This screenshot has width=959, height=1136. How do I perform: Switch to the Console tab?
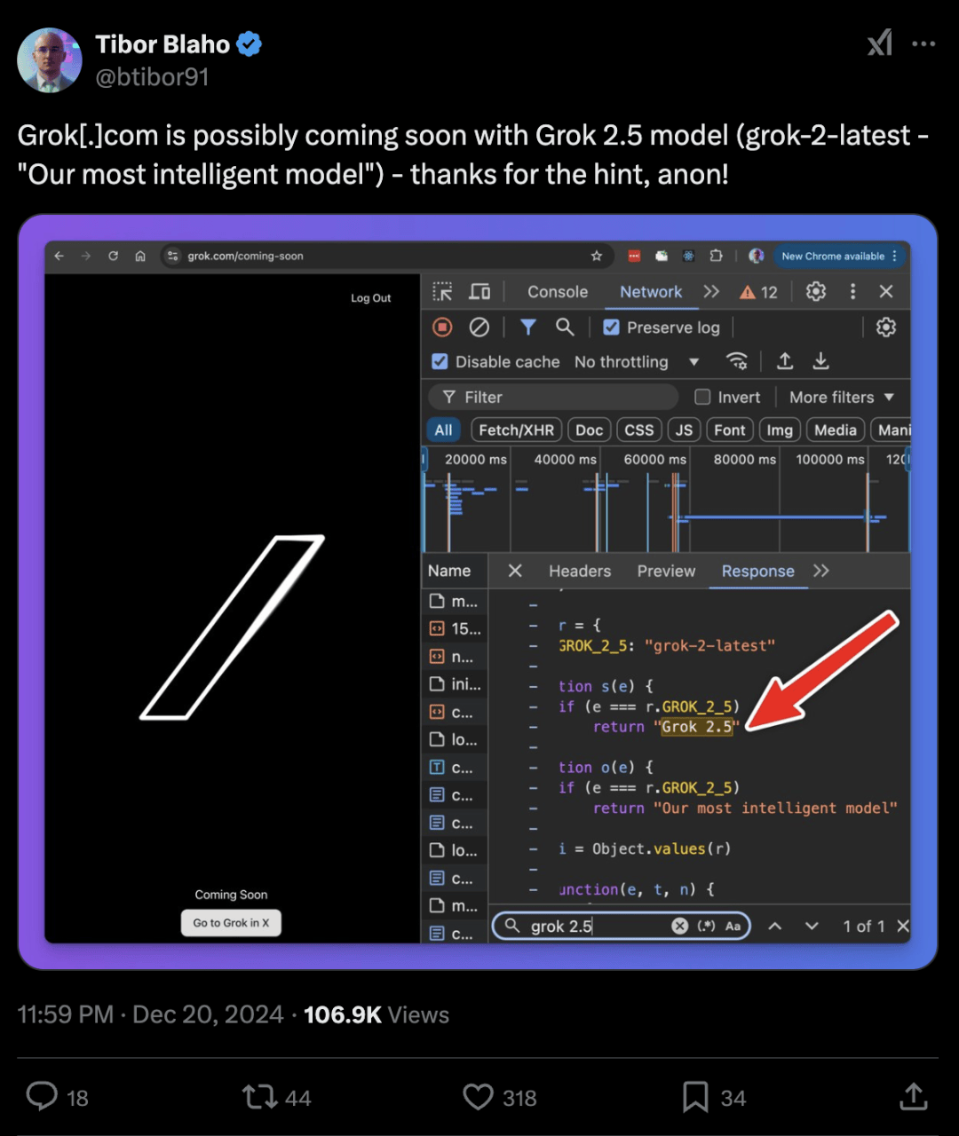coord(558,292)
